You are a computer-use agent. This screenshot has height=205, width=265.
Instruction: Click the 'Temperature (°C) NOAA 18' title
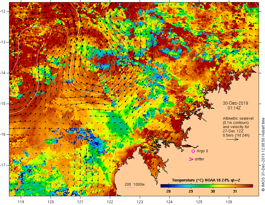pyautogui.click(x=196, y=180)
